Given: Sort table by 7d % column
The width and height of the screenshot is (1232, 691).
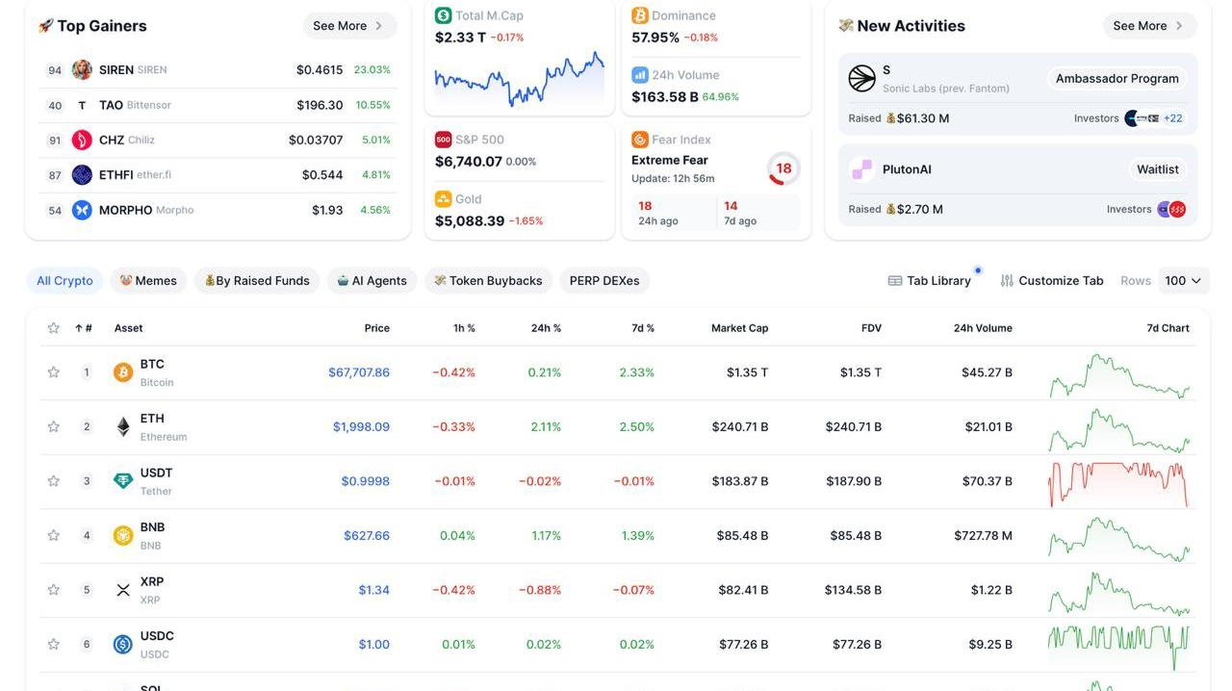Looking at the screenshot, I should (643, 328).
